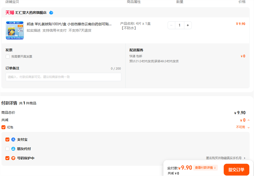Open 匿名购买并隐藏真实手机号 option

coord(225,158)
